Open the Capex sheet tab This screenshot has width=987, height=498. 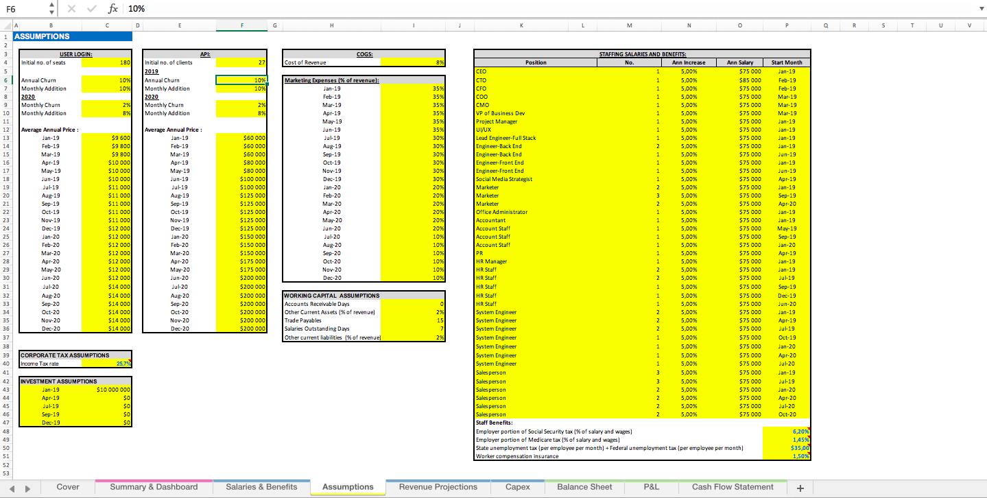point(518,487)
